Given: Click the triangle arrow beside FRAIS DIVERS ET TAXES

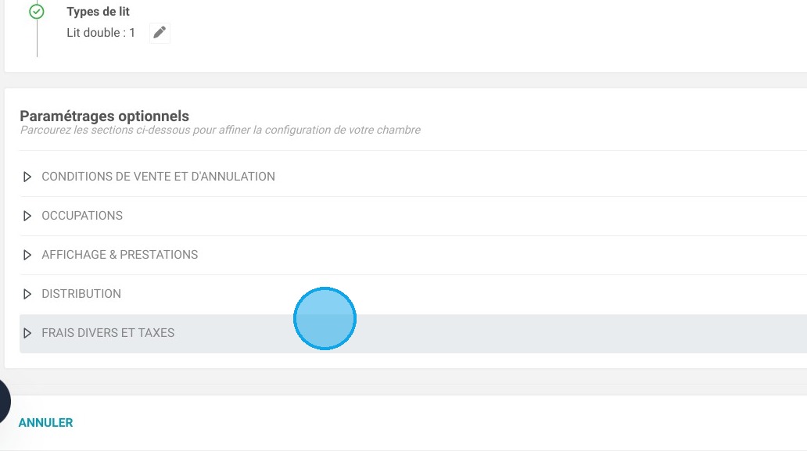Looking at the screenshot, I should coord(27,333).
